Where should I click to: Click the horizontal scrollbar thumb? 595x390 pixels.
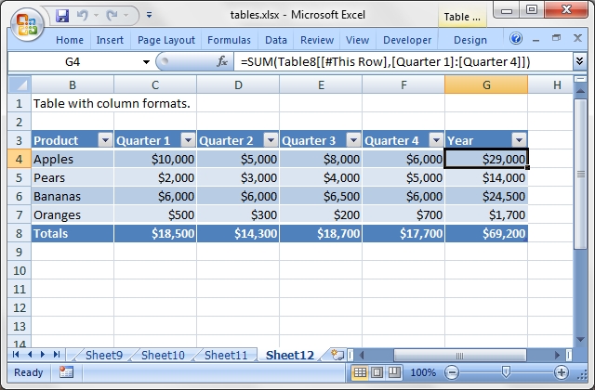[459, 355]
